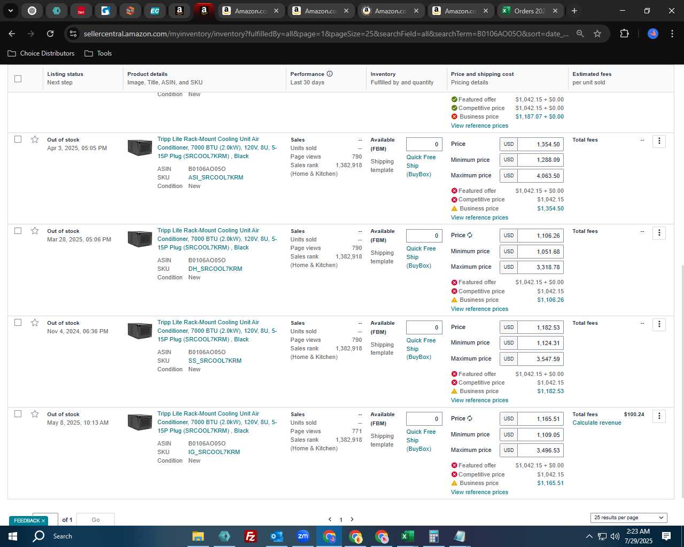Switch to first Amazon.co tab
This screenshot has height=547, width=684.
click(x=251, y=11)
